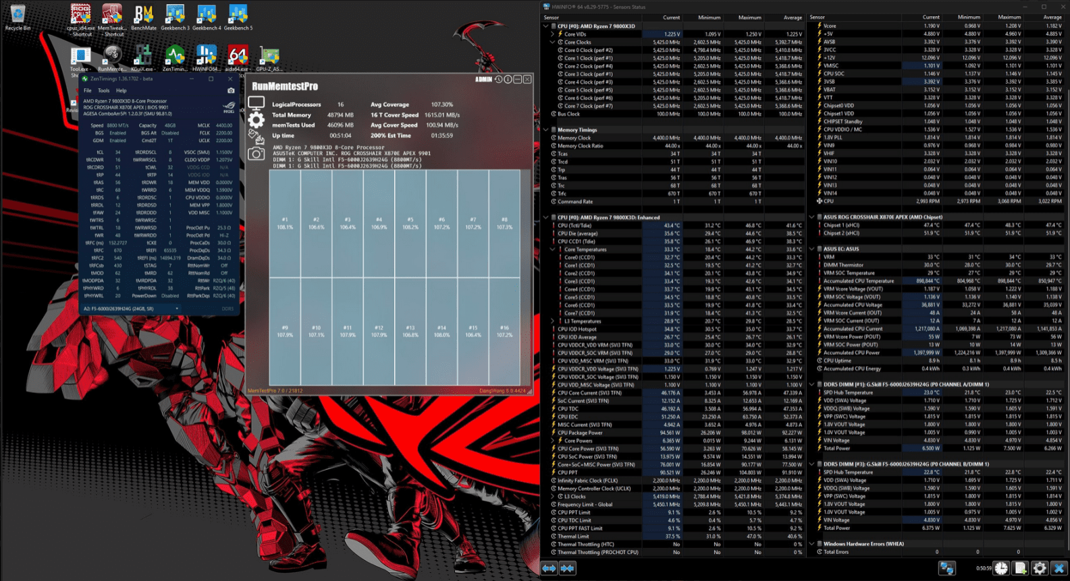
Task: Launch Geekbench 3 desktop icon
Action: coord(175,18)
